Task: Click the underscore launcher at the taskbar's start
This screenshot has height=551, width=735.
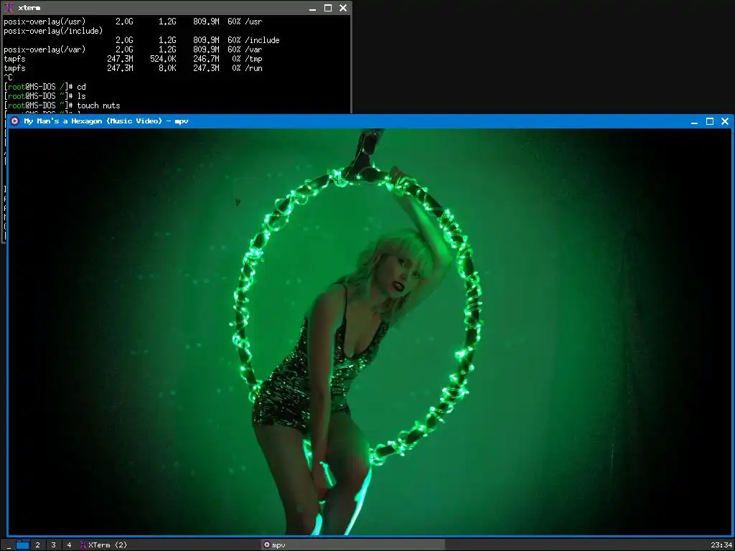Action: [9, 545]
